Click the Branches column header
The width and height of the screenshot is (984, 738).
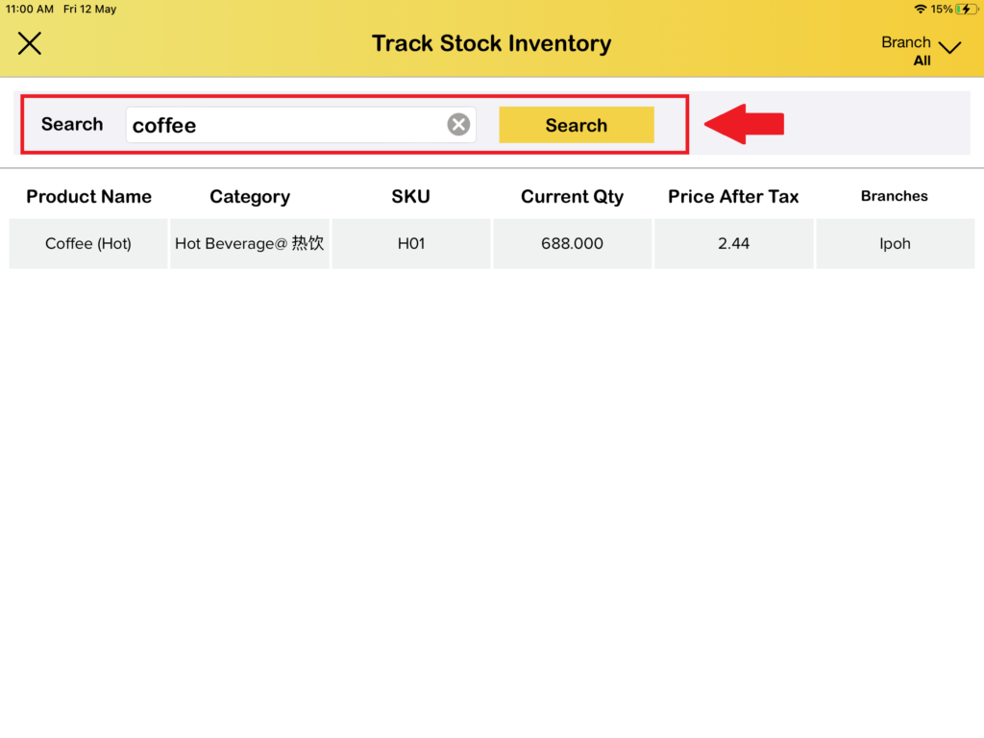[894, 196]
